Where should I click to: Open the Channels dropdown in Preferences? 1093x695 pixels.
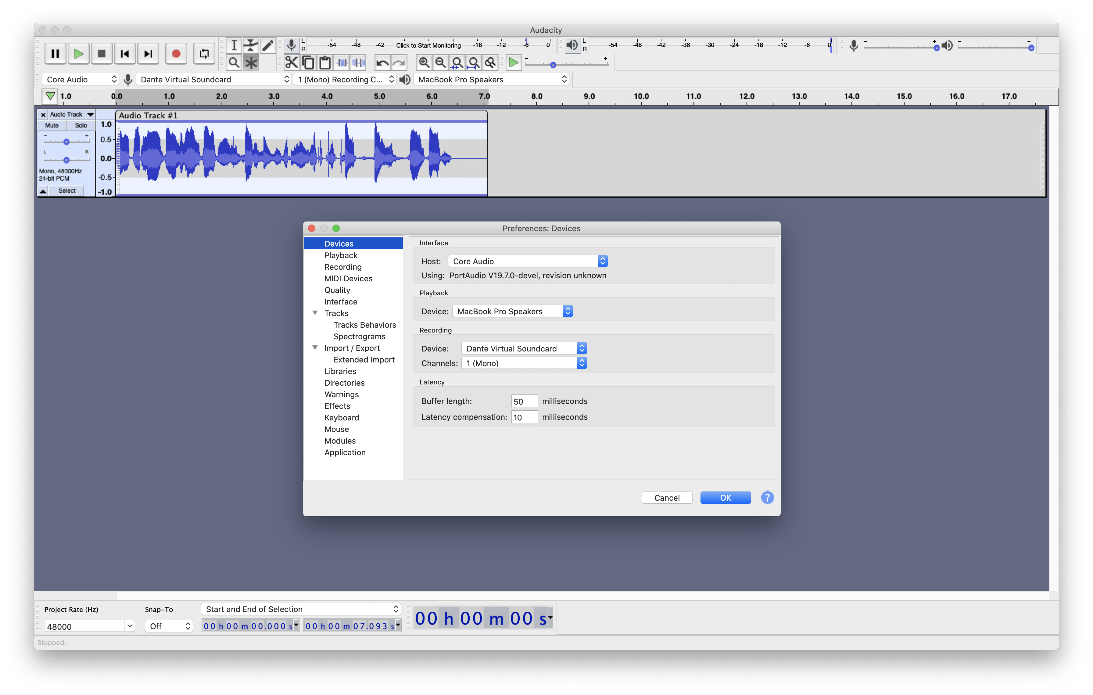click(524, 363)
